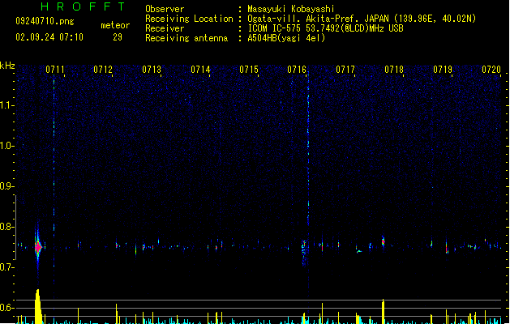Click the Receiving Location label
This screenshot has width=510, height=324.
click(x=189, y=19)
